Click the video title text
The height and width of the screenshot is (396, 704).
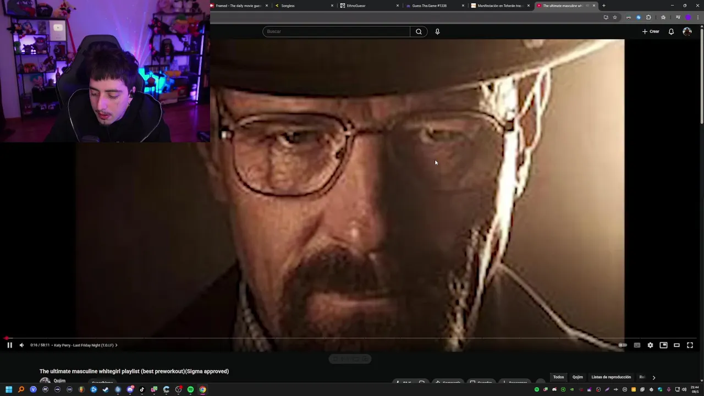pos(134,371)
